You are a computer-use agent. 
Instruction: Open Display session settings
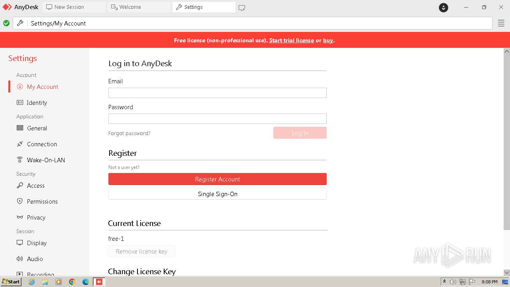[x=37, y=243]
